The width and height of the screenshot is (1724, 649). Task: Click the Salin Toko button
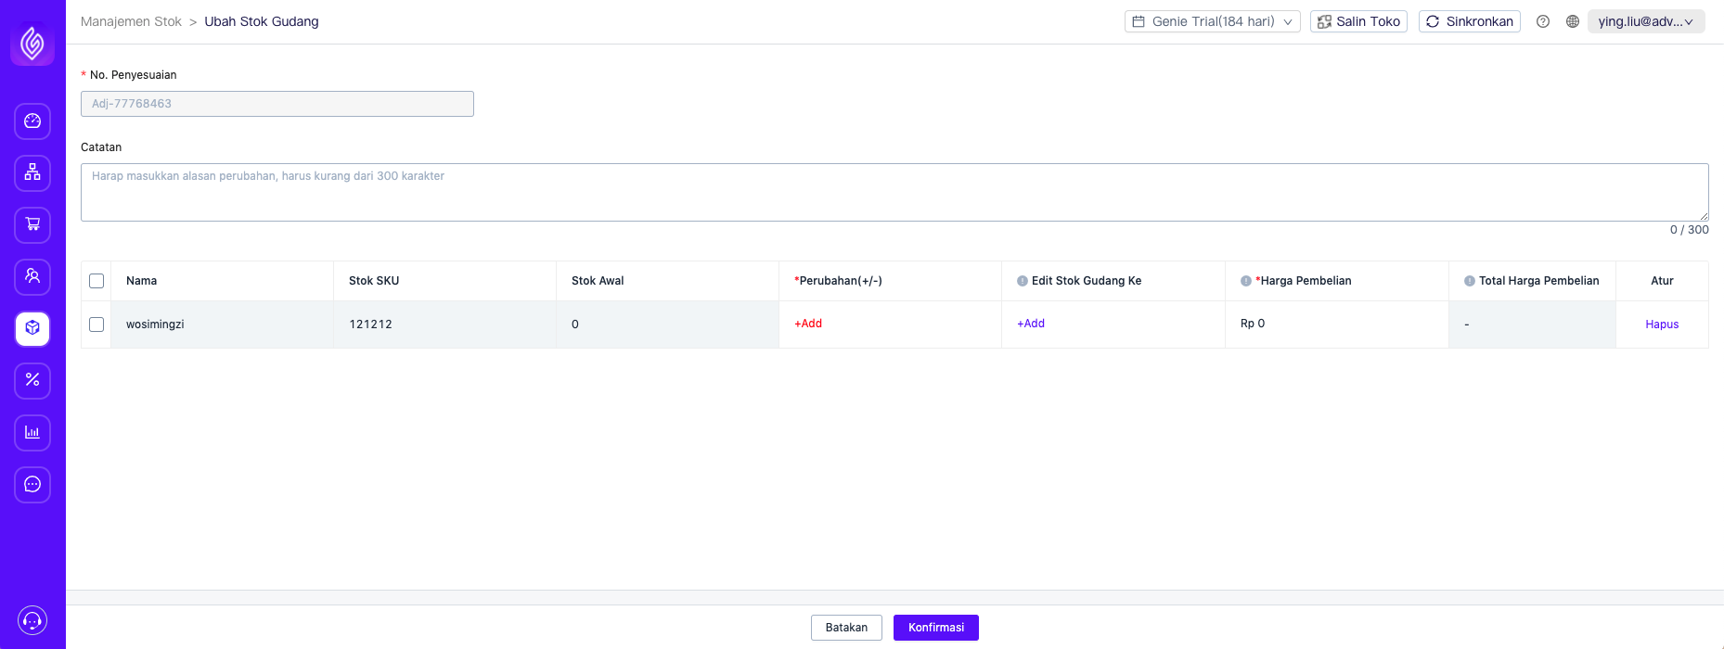[x=1358, y=21]
